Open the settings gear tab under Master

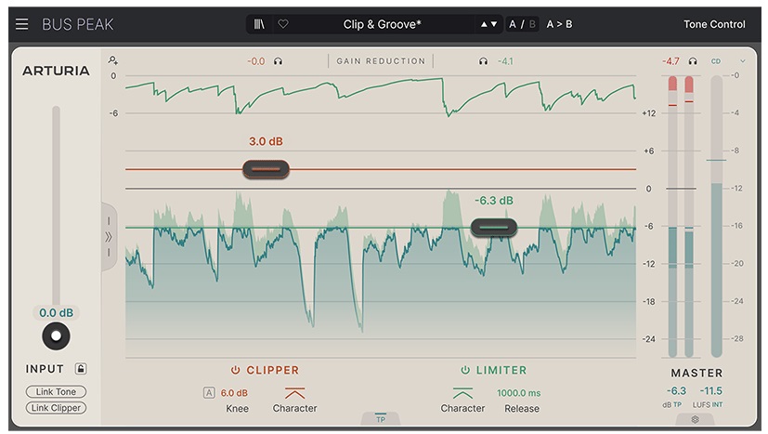coord(695,419)
